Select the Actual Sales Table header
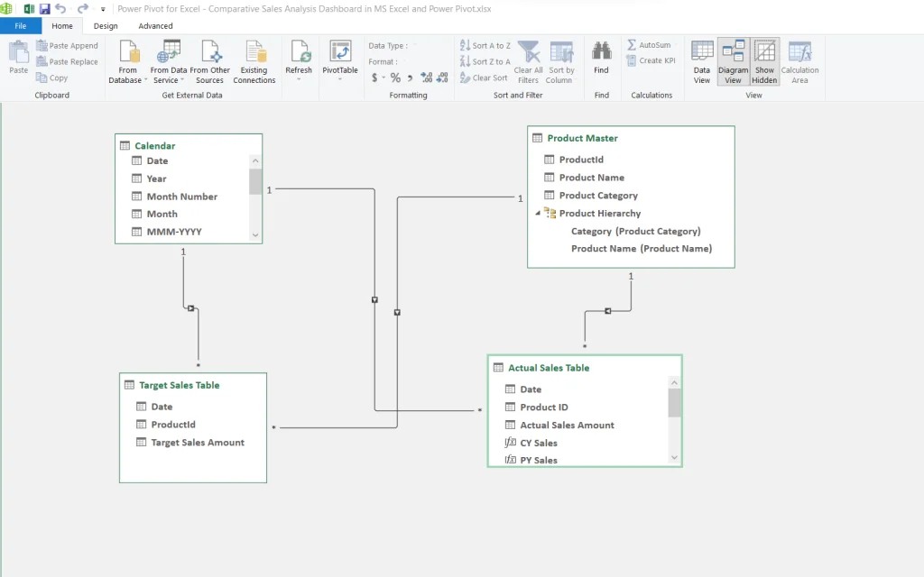The image size is (924, 577). (x=584, y=368)
